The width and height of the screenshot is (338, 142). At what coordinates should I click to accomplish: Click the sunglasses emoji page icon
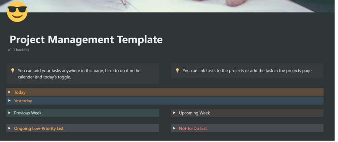pos(17,12)
